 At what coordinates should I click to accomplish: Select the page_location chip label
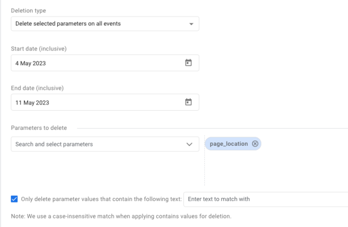pyautogui.click(x=229, y=144)
